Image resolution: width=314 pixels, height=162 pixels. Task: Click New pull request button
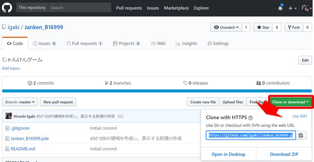point(58,102)
